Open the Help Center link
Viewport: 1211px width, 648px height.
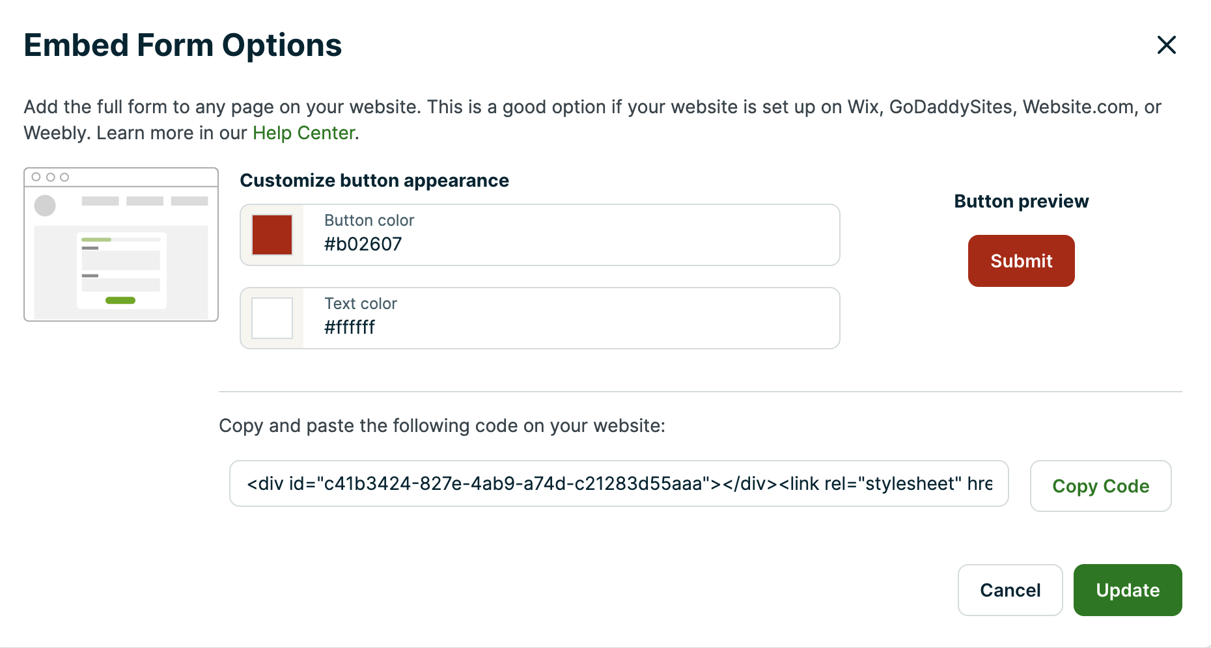pos(303,133)
